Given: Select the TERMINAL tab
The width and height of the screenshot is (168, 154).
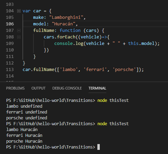Looking at the screenshot, I should (x=97, y=88).
